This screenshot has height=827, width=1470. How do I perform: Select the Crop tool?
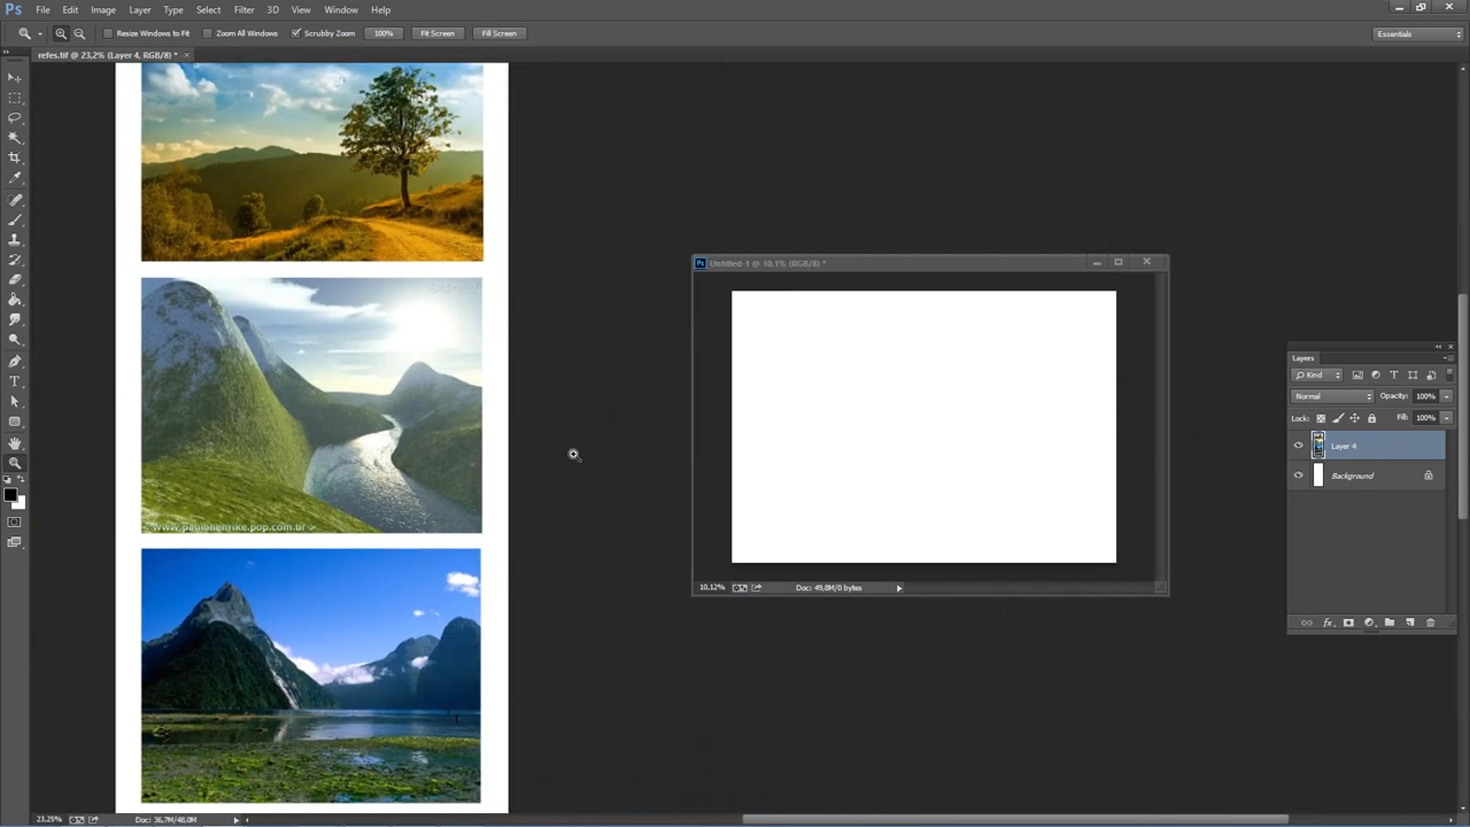[x=15, y=157]
